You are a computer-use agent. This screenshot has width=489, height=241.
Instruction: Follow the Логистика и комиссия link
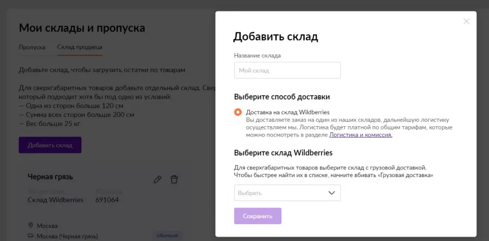pyautogui.click(x=361, y=135)
